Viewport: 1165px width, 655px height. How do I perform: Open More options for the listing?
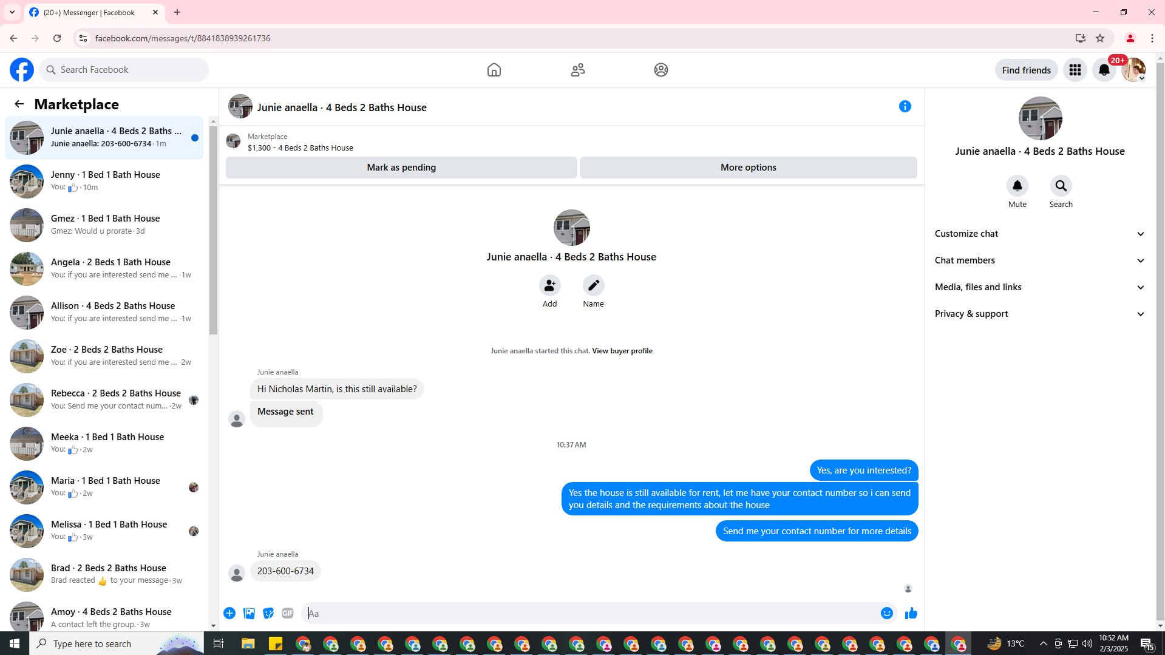pyautogui.click(x=749, y=168)
